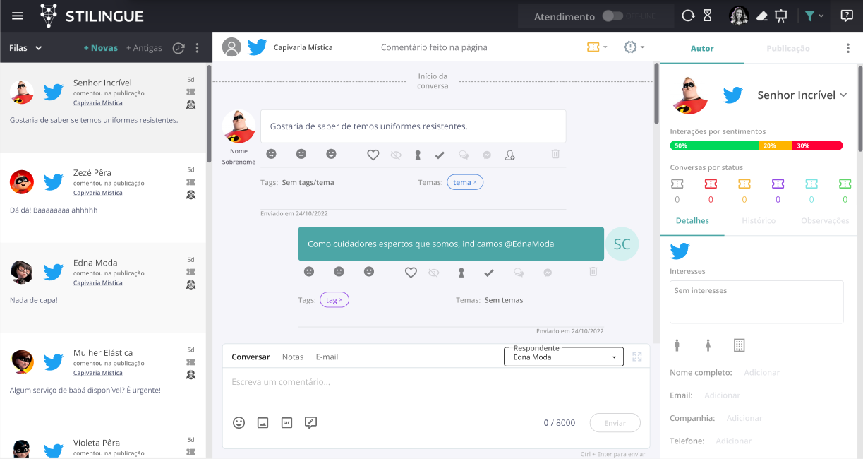This screenshot has width=863, height=459.
Task: Open the Observações tab
Action: (x=825, y=221)
